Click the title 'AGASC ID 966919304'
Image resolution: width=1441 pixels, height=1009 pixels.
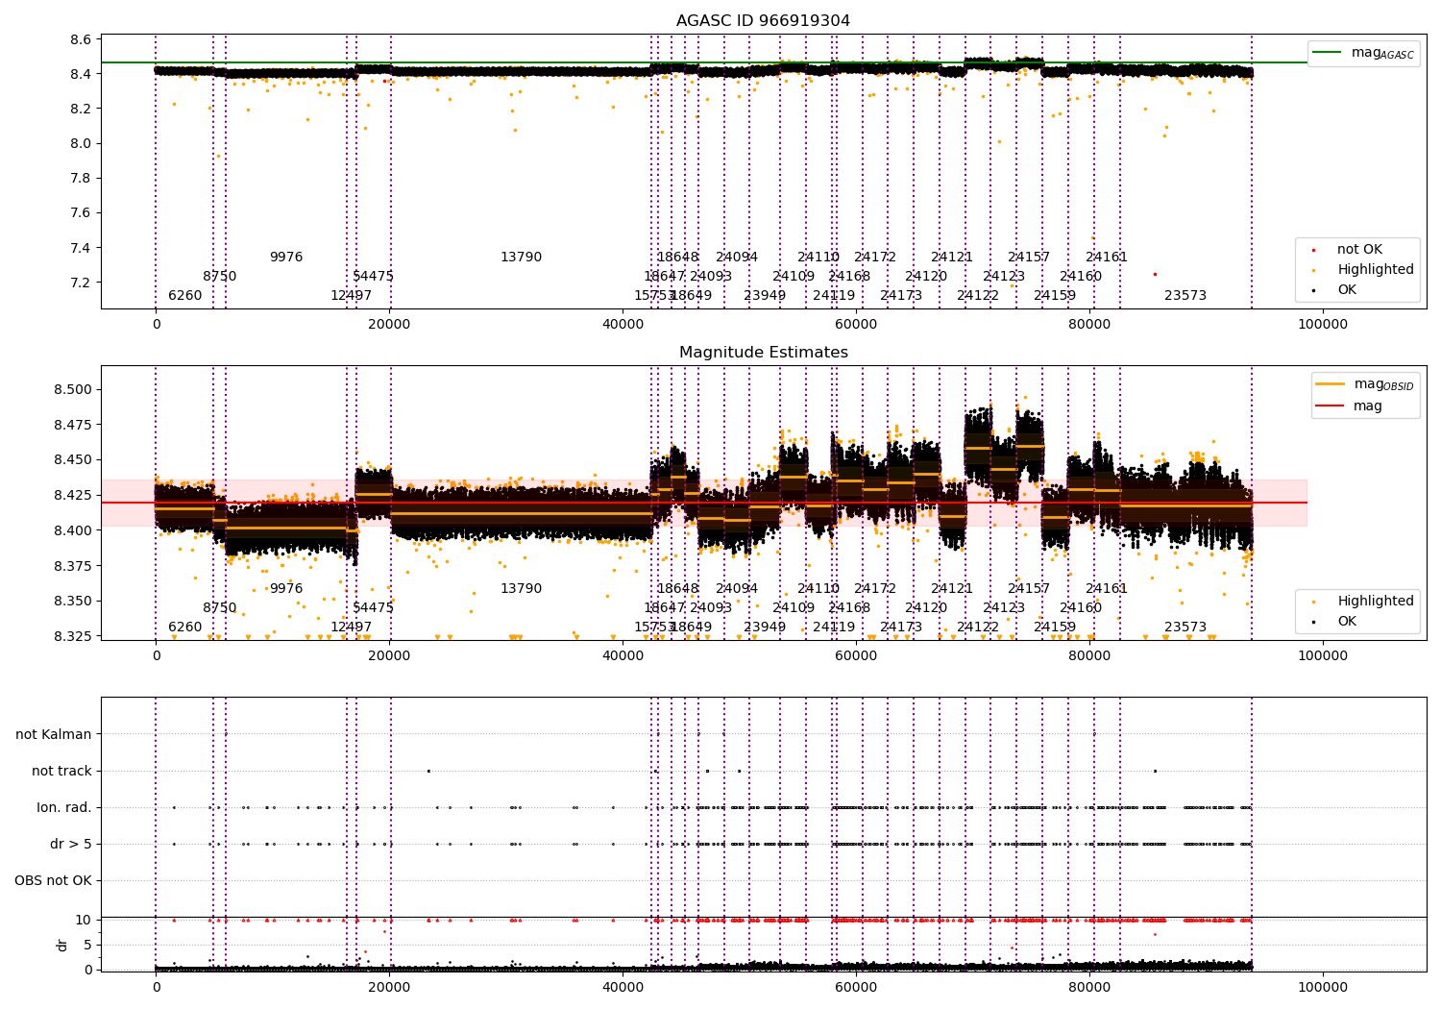tap(763, 21)
